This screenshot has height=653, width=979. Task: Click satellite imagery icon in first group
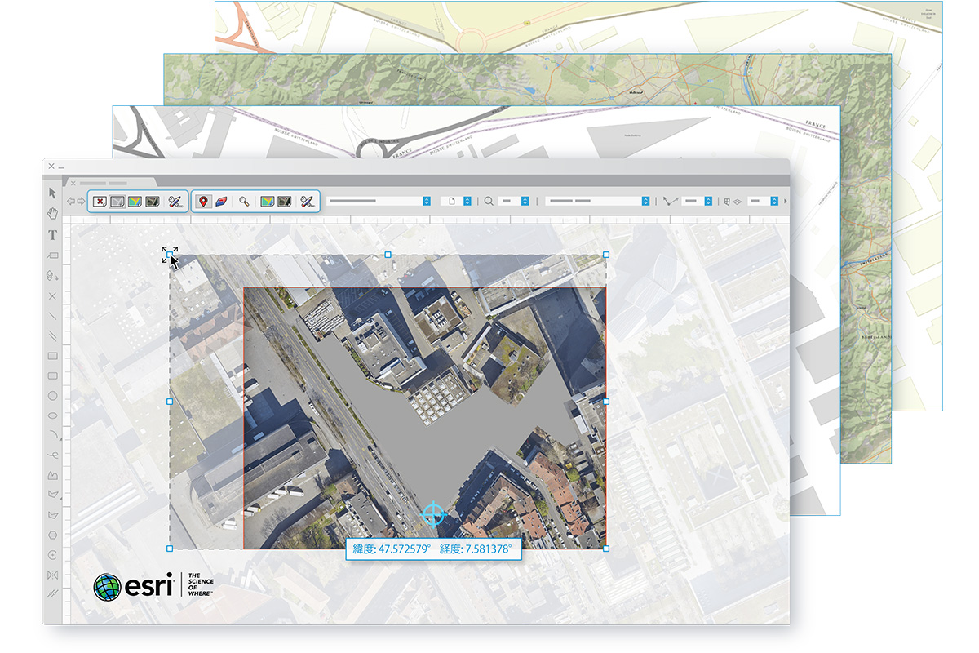coord(153,202)
